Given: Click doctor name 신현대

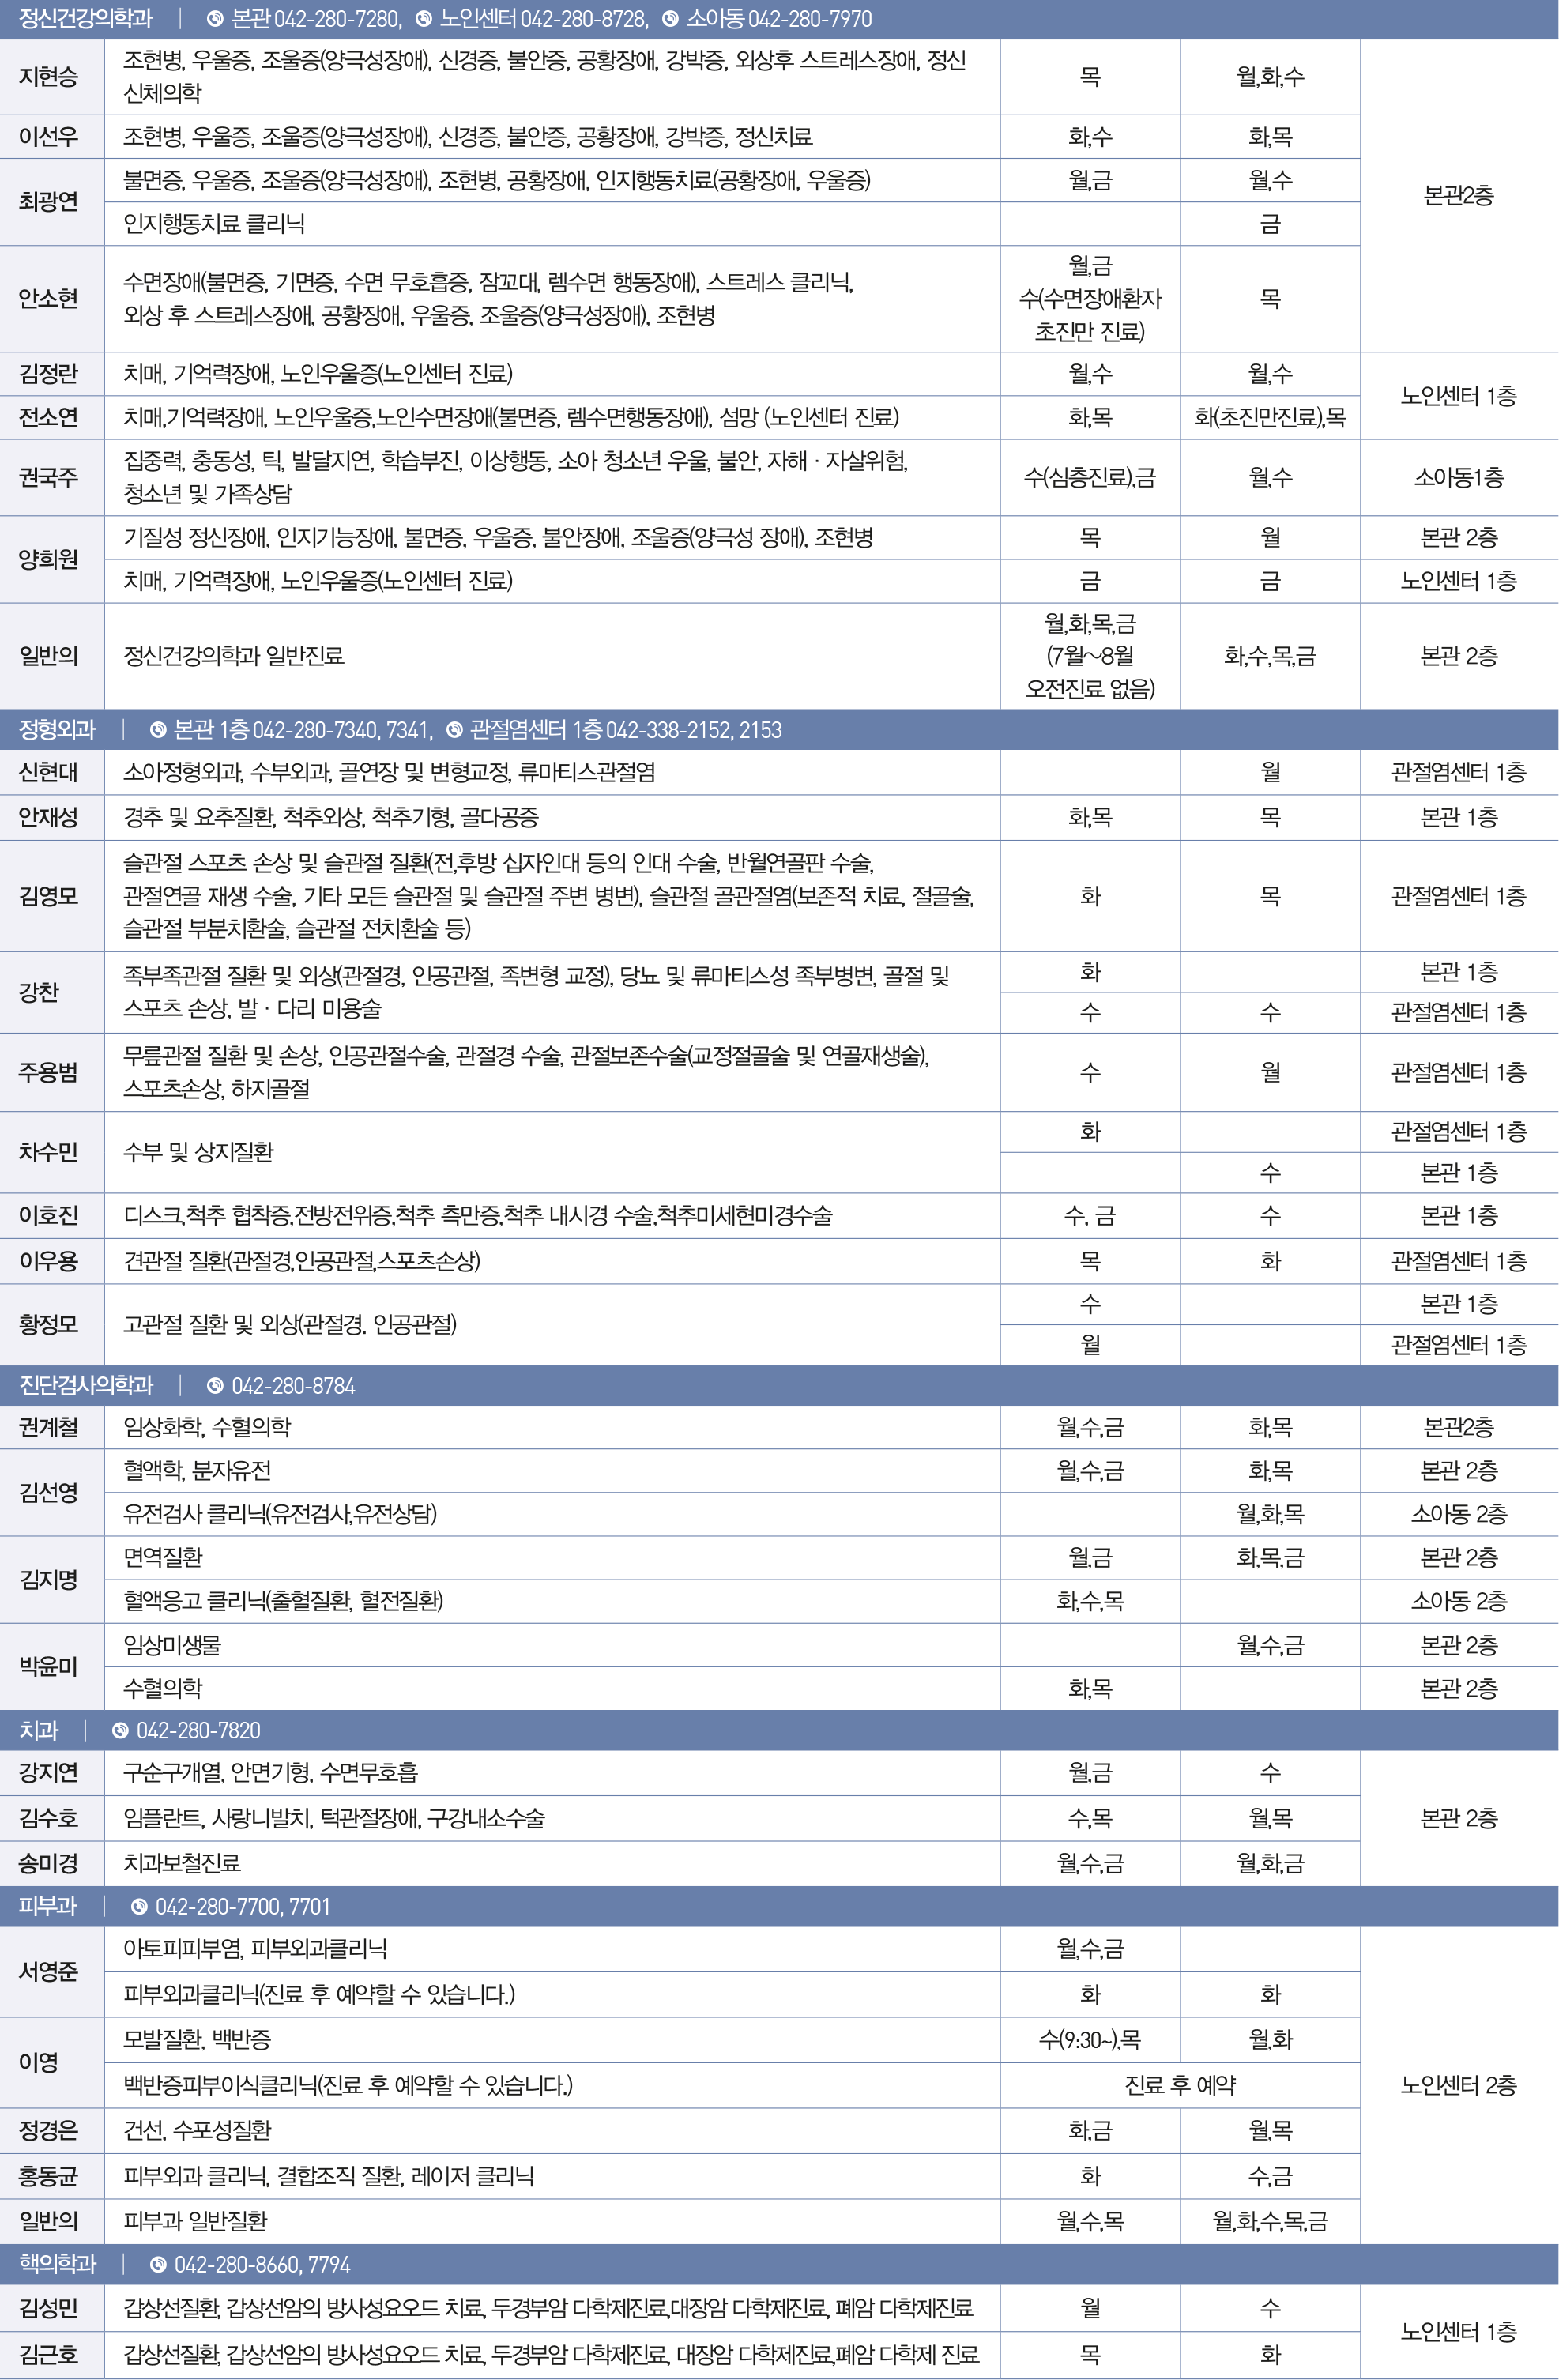Looking at the screenshot, I should point(48,772).
